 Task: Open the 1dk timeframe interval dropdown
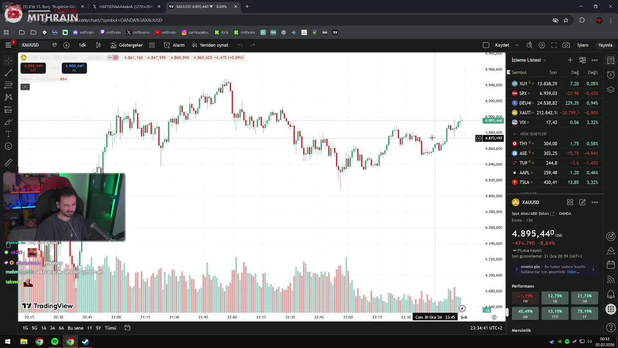(x=83, y=45)
